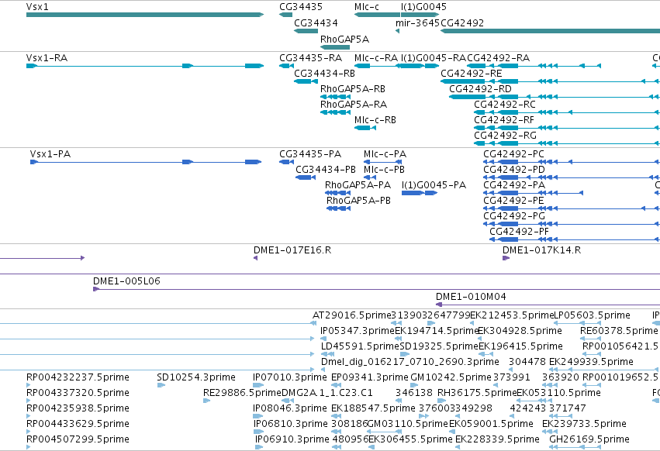Click the CG42492 gene label
The image size is (660, 451).
tap(462, 23)
